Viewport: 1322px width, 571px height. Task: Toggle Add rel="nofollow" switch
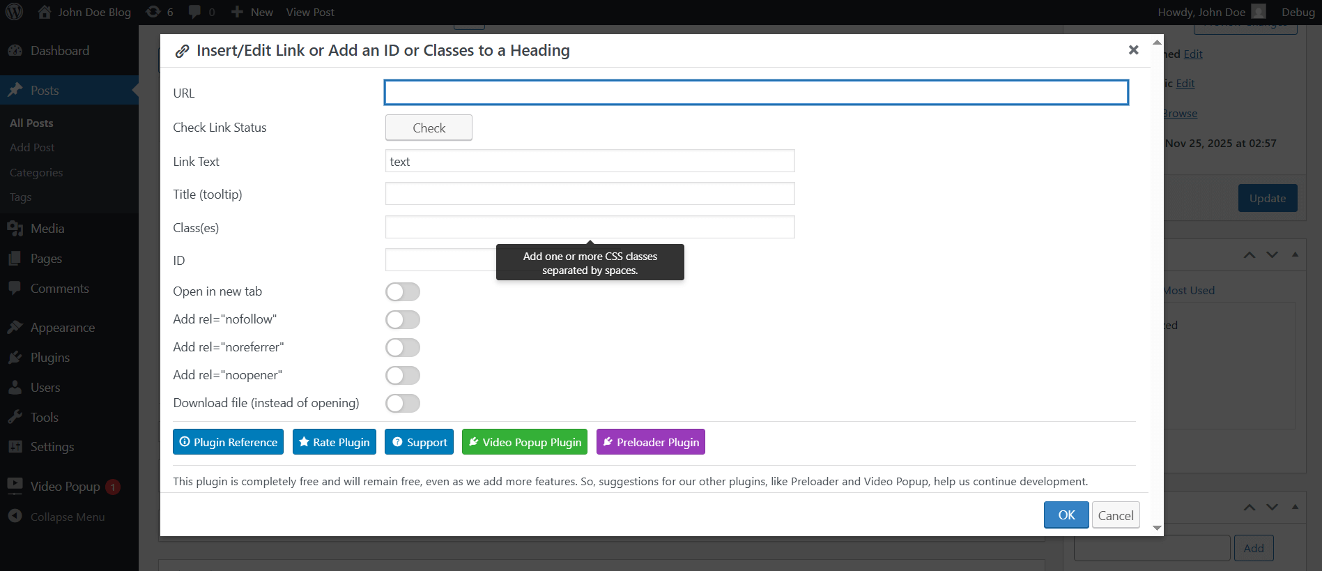[403, 319]
